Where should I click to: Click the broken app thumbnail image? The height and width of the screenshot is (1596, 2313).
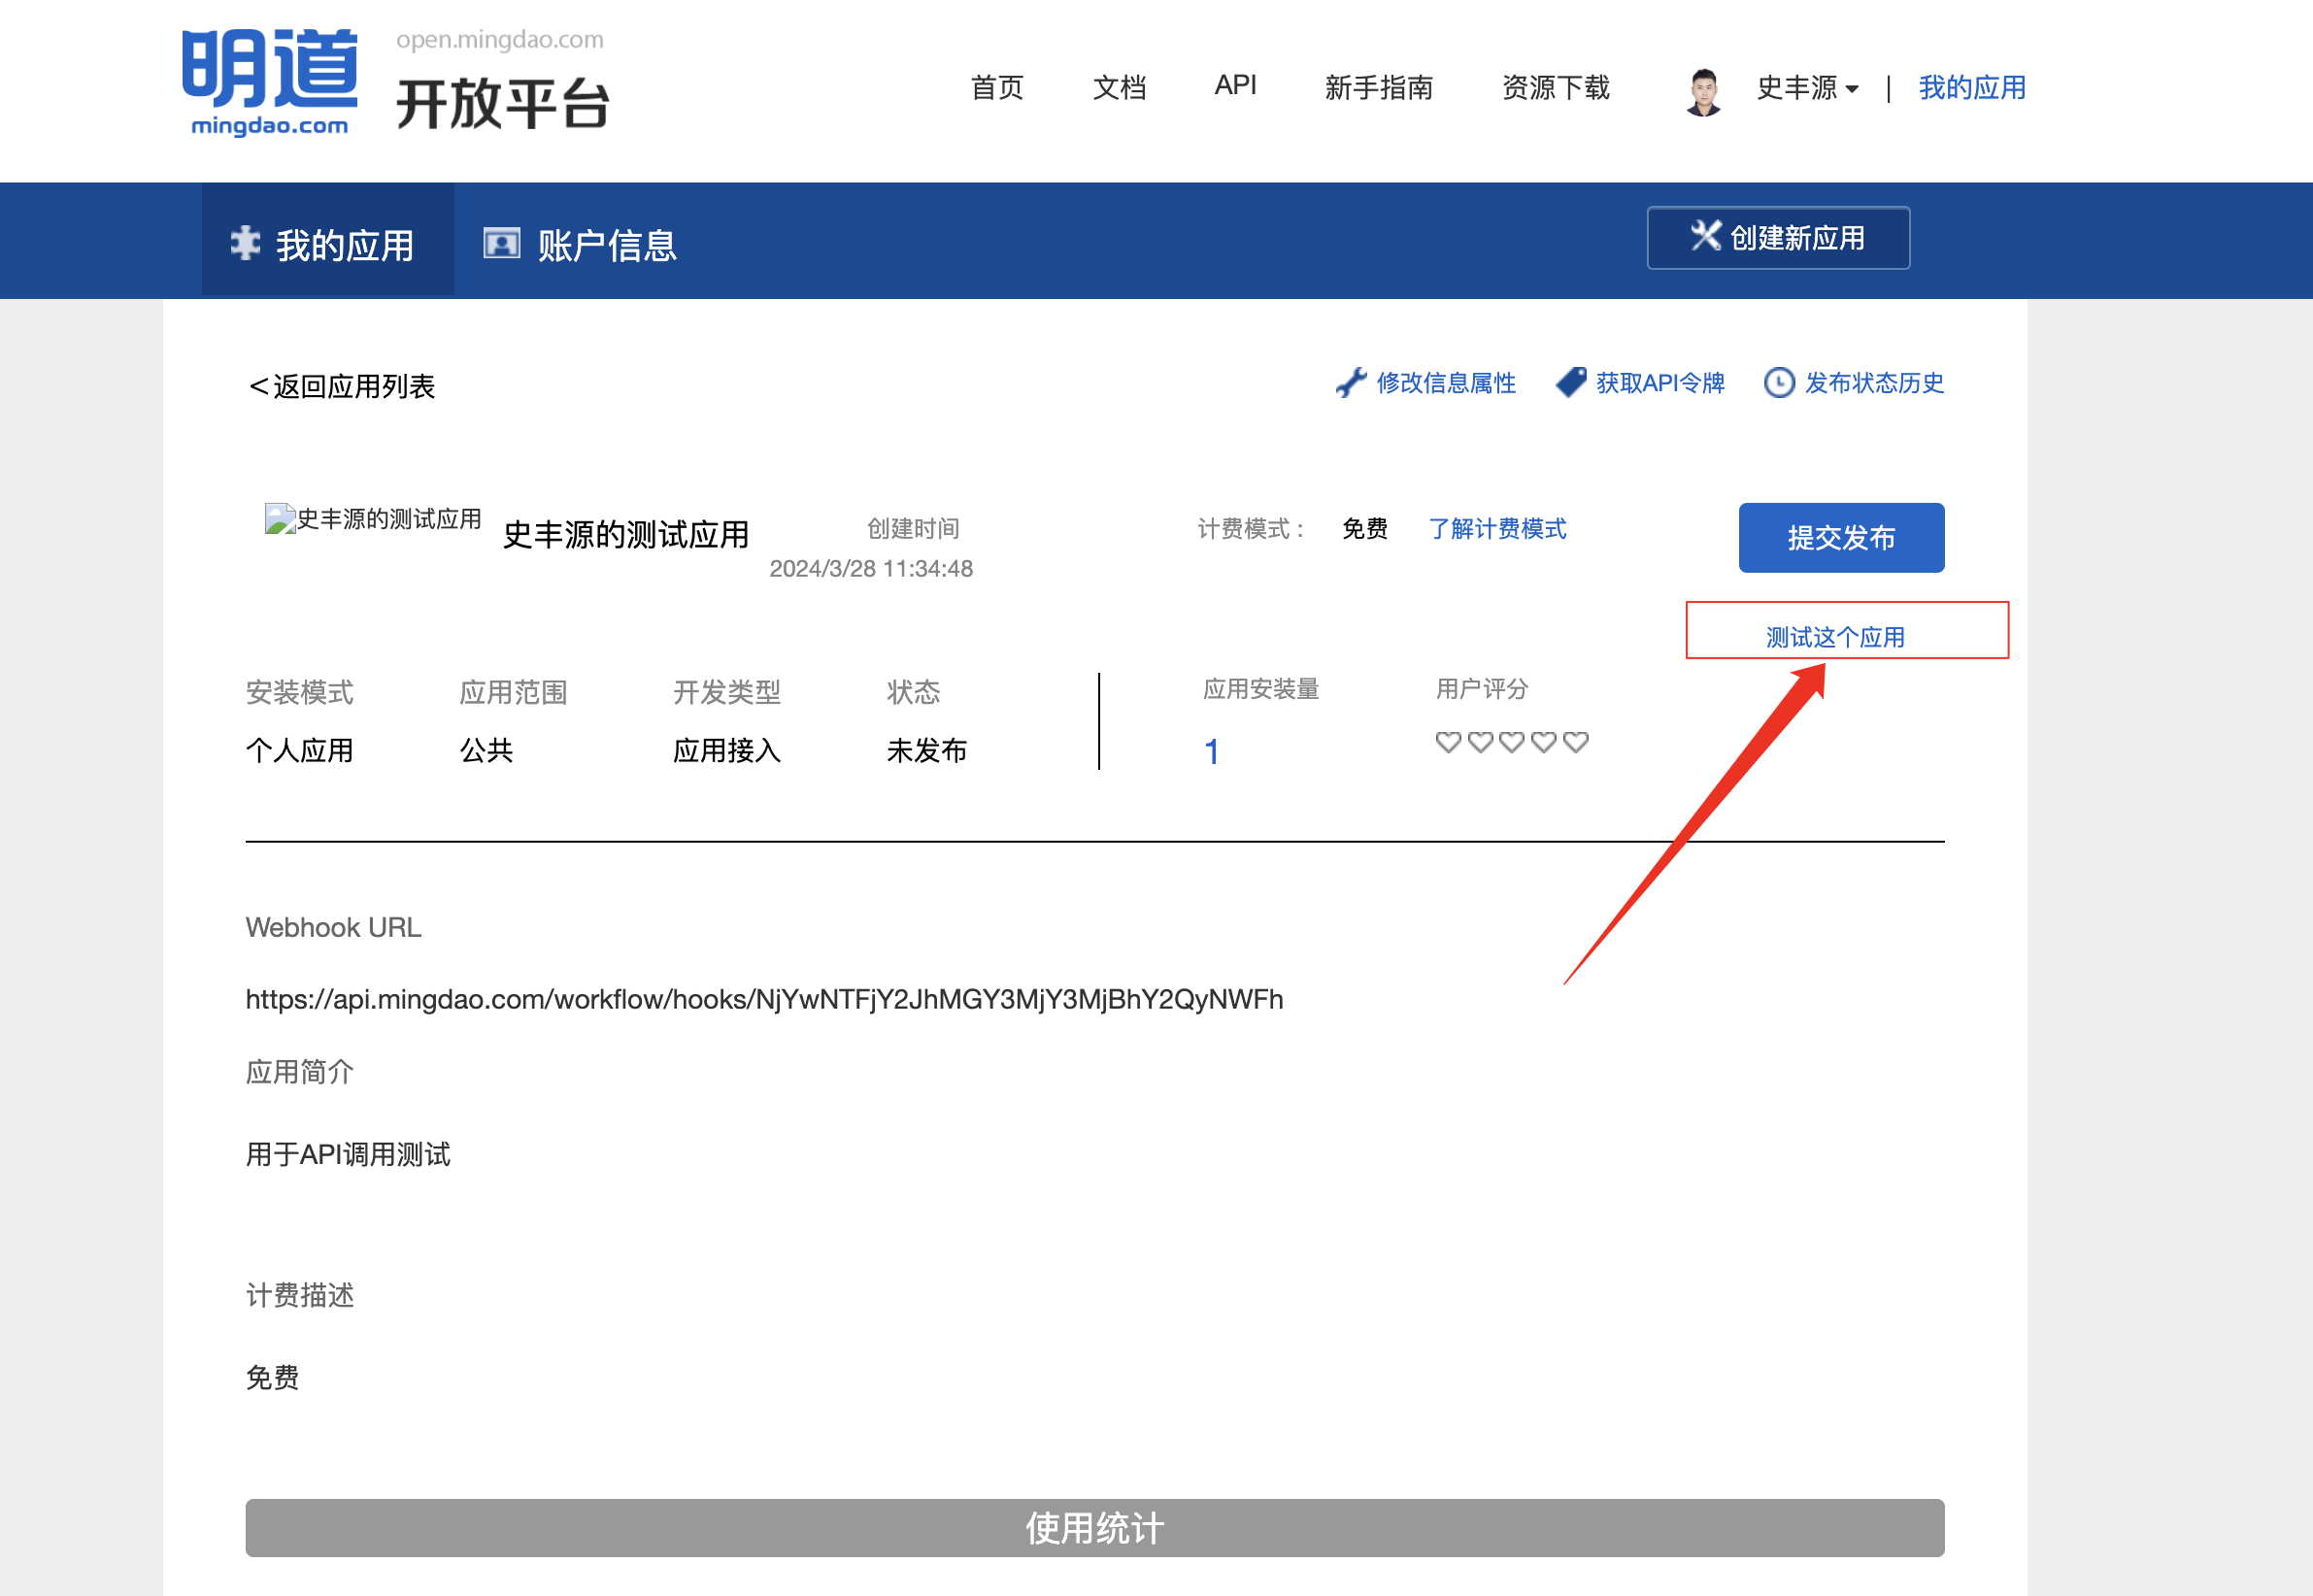coord(280,518)
